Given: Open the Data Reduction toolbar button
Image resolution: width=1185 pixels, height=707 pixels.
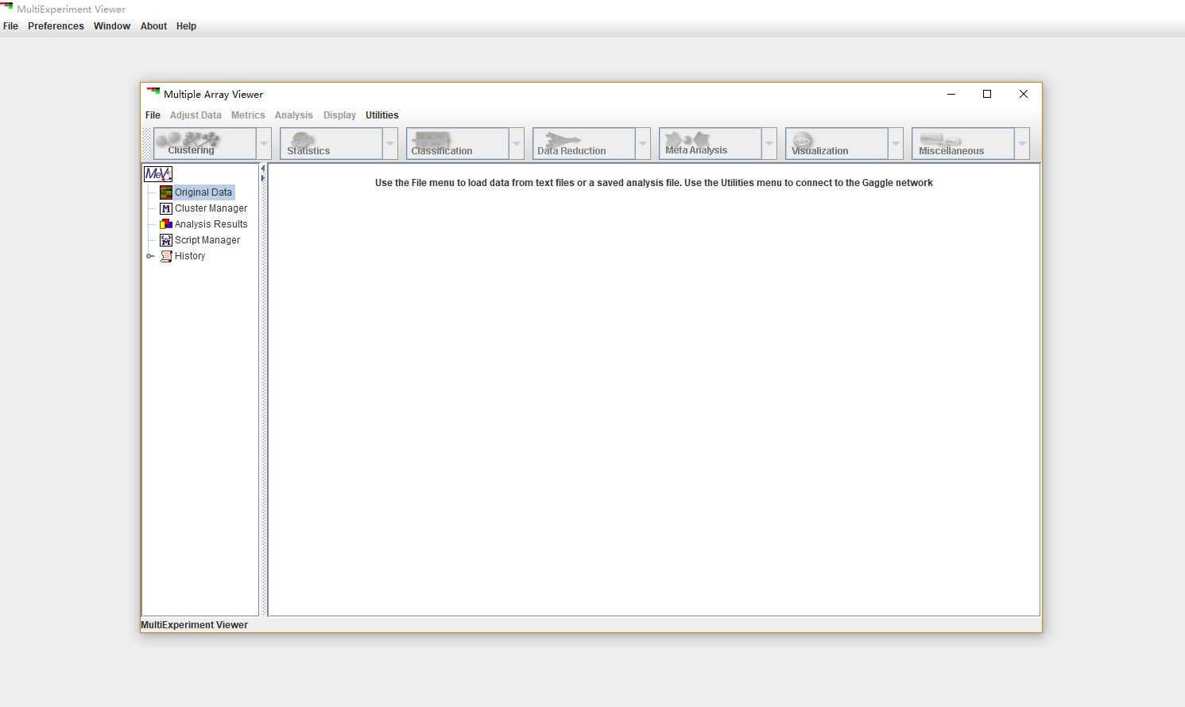Looking at the screenshot, I should pyautogui.click(x=584, y=144).
